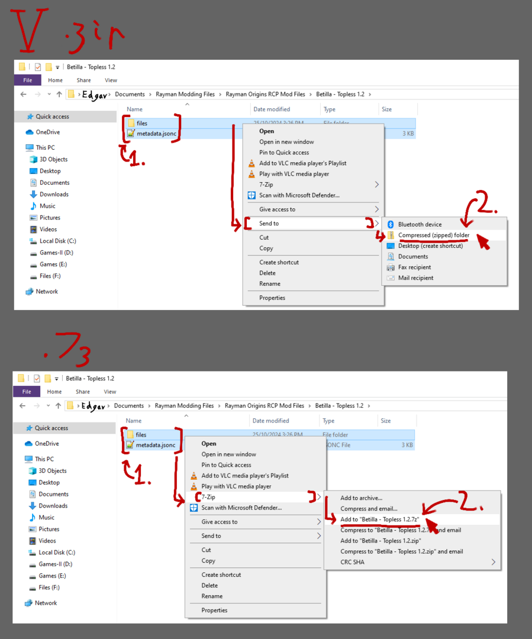Click Rayman Origins RCP Mod Files in the lower breadcrumb
Screen dimensions: 532x639
click(x=264, y=405)
